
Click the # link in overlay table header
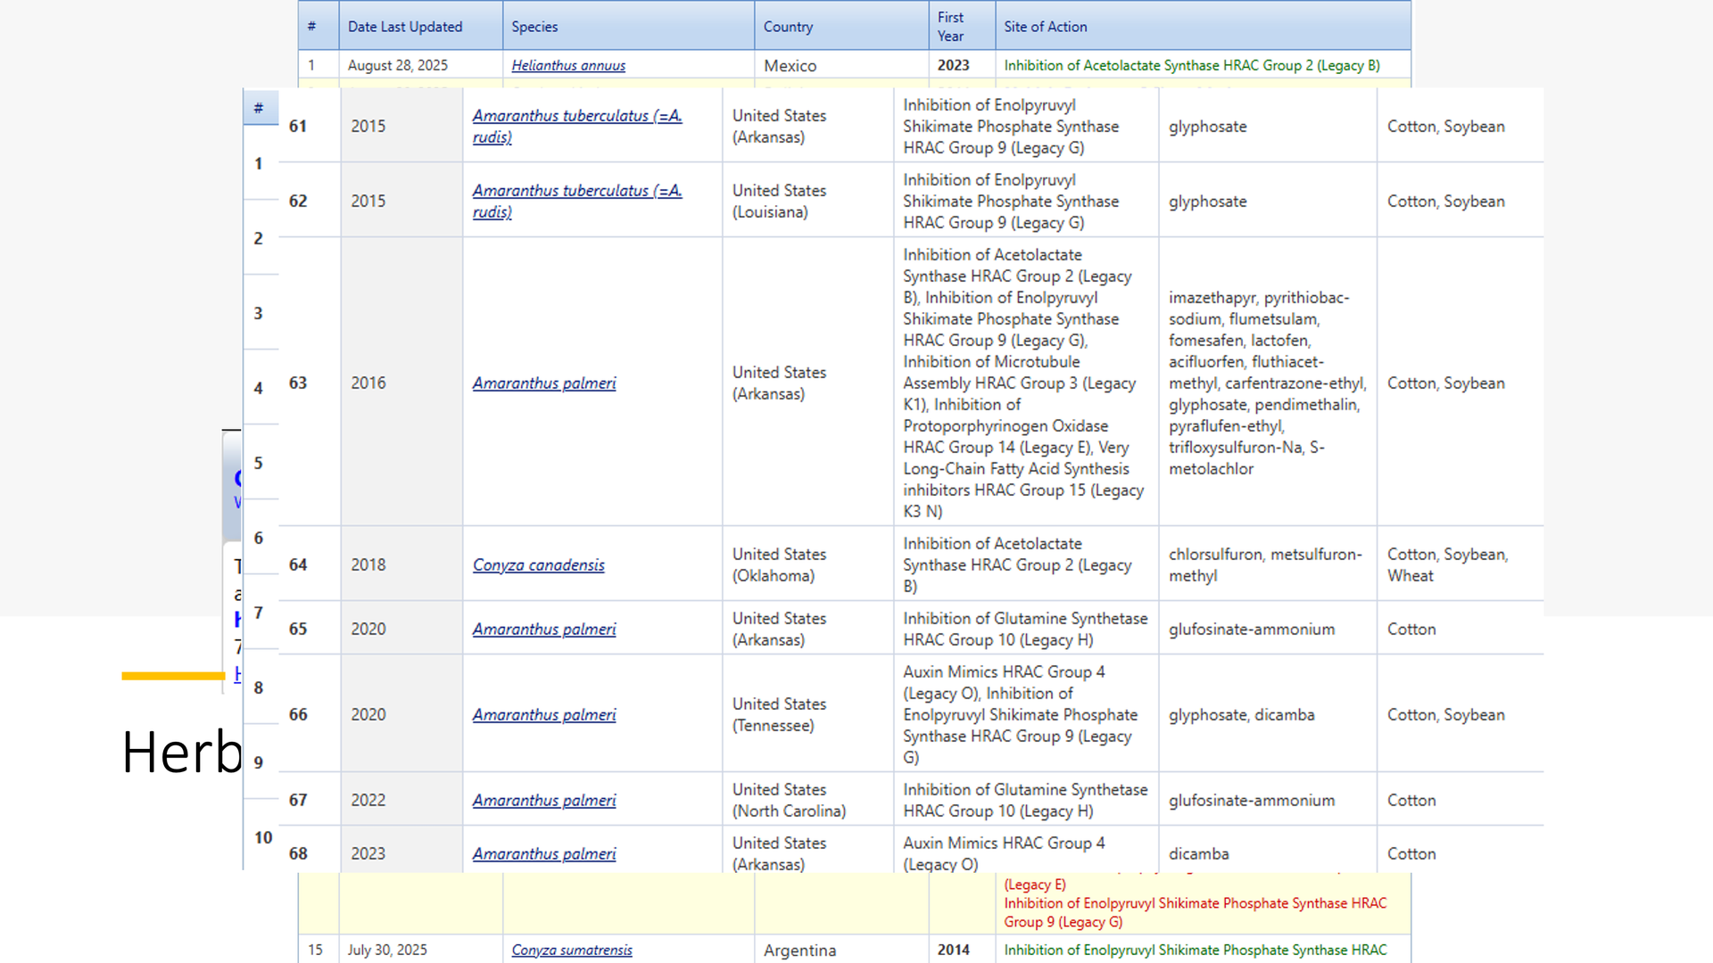[258, 108]
